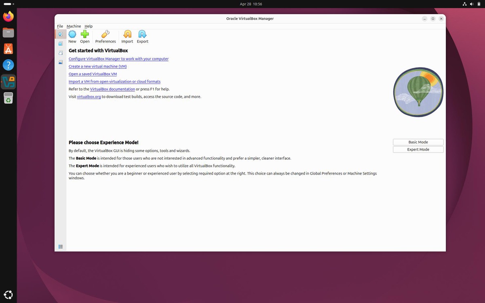Click Create a new virtual machine (VM) link
The width and height of the screenshot is (485, 303).
click(97, 66)
